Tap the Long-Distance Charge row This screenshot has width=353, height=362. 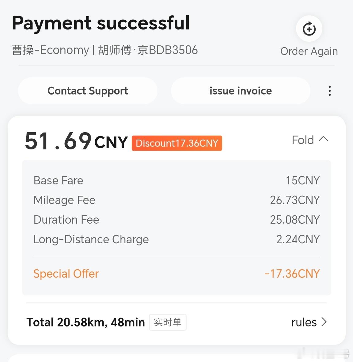(x=176, y=239)
